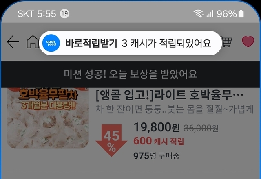Open the 호박율무팥차 product thumbnail

tap(48, 118)
